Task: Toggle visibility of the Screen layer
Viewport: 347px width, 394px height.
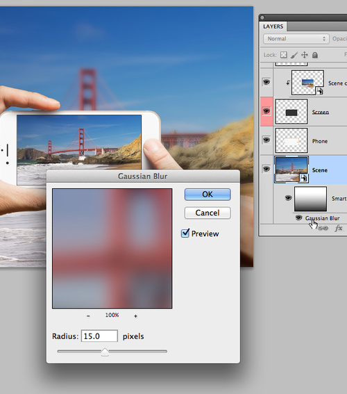Action: point(266,111)
